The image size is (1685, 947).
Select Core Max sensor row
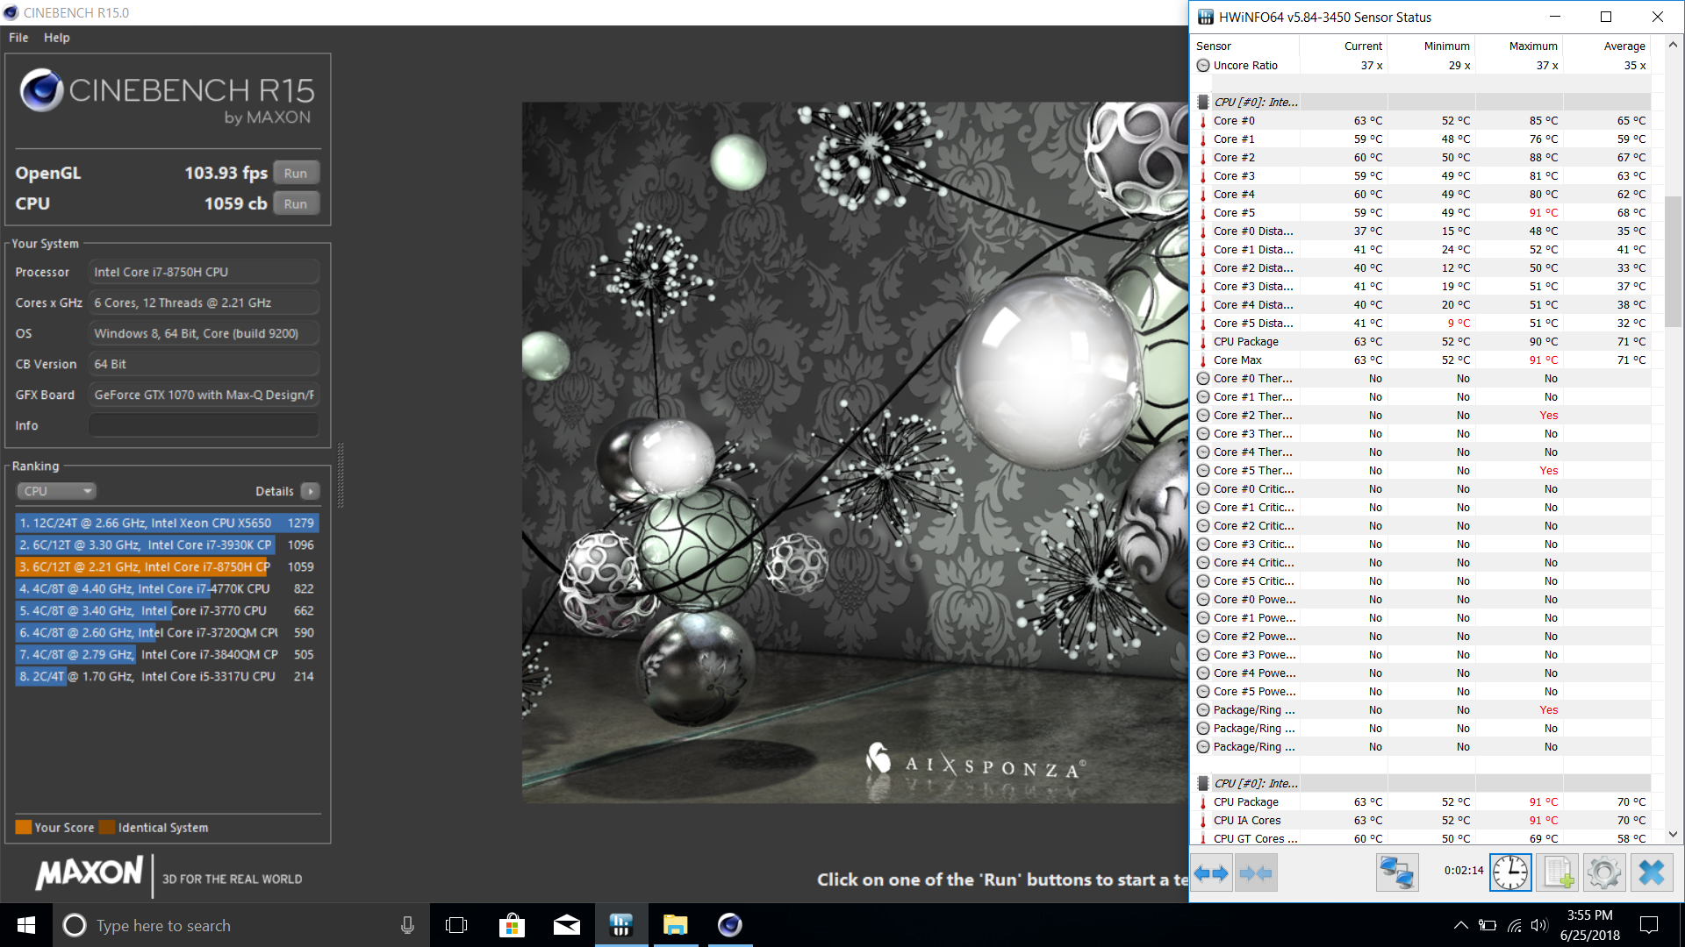coord(1422,360)
